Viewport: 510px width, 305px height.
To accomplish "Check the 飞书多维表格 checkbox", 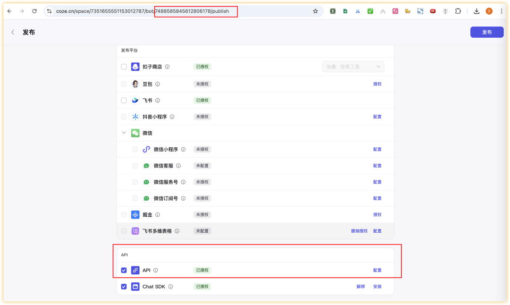I will [124, 231].
